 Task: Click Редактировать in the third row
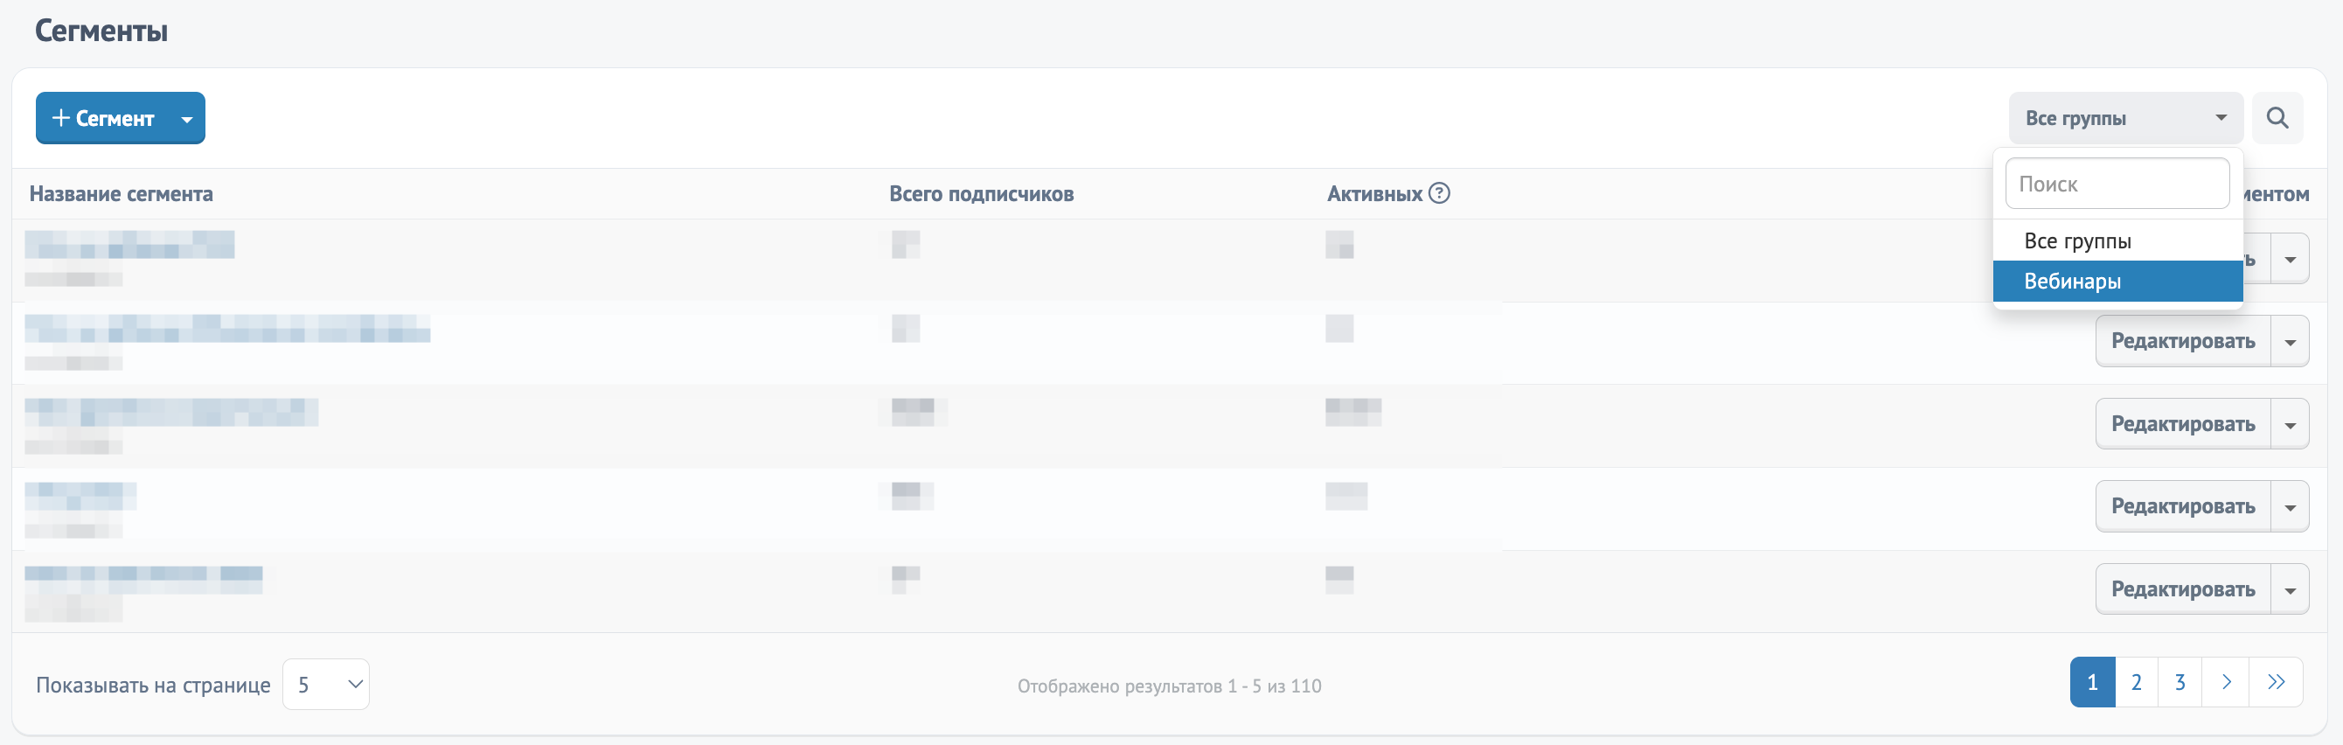point(2183,424)
